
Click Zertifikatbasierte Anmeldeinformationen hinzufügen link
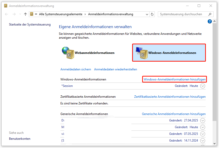[x=170, y=97]
